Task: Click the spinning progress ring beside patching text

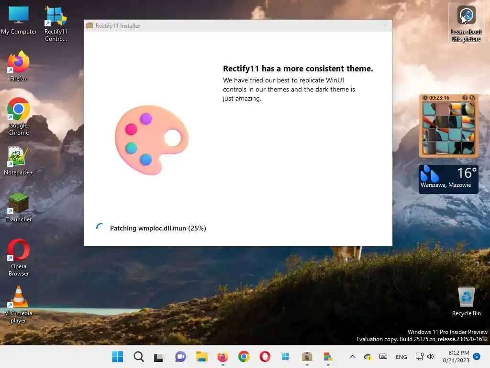Action: (100, 228)
